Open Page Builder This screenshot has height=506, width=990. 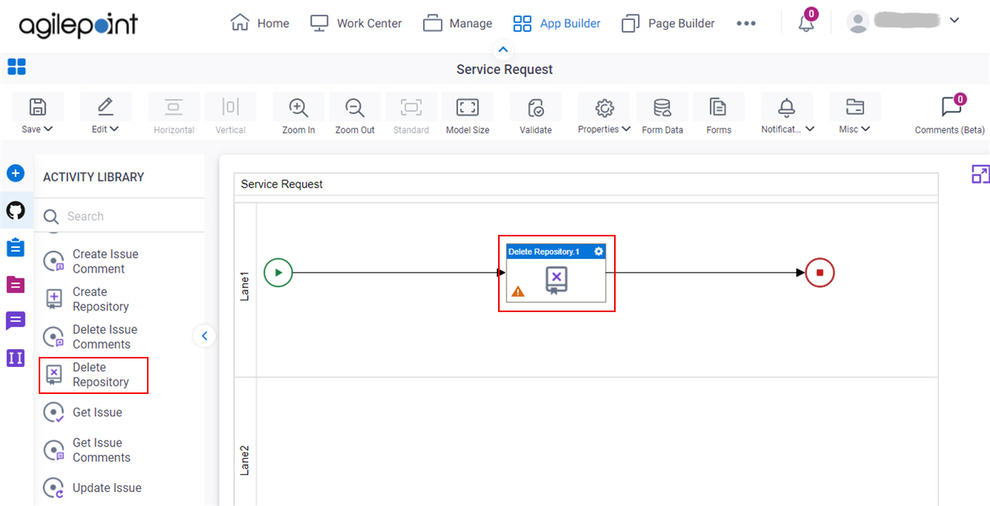point(668,23)
